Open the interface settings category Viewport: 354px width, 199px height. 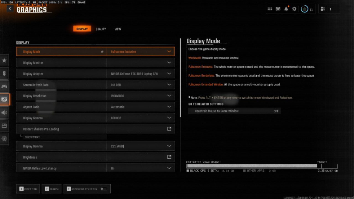click(4, 126)
